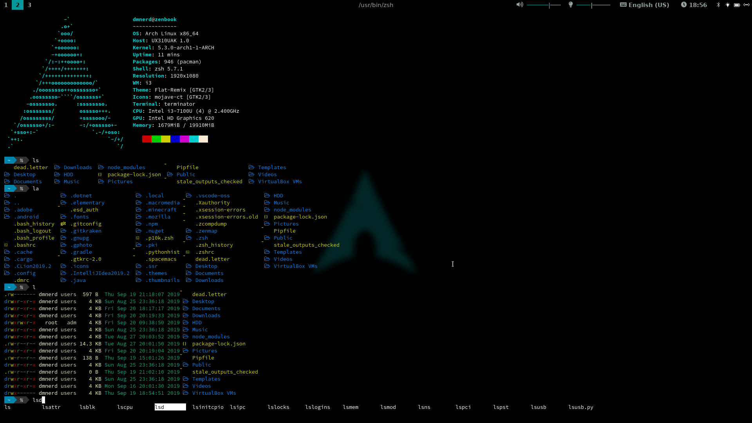Image resolution: width=752 pixels, height=423 pixels.
Task: Click English (US) layout label
Action: (649, 5)
